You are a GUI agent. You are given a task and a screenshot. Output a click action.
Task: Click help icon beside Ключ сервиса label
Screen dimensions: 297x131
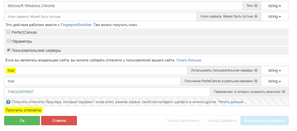coord(256,16)
